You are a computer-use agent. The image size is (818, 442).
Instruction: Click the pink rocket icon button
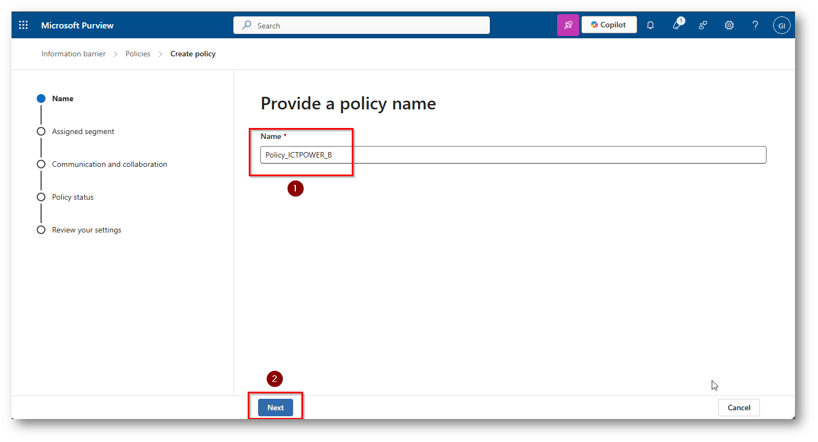click(568, 25)
